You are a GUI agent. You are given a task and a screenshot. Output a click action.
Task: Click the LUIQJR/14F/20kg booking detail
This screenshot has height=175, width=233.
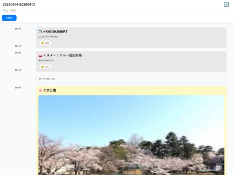tap(48, 37)
